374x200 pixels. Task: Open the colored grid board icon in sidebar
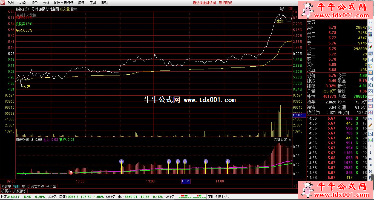[370, 34]
